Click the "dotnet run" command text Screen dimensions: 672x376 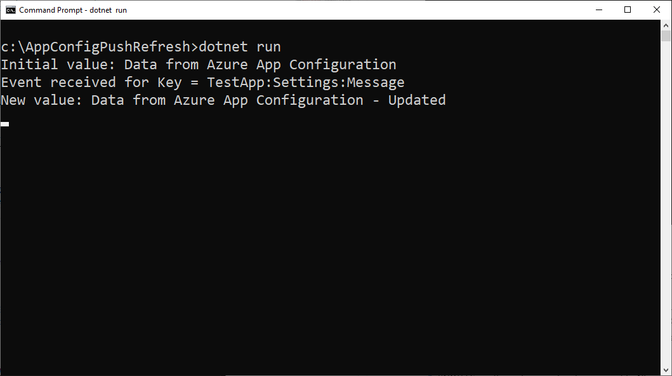click(x=240, y=47)
